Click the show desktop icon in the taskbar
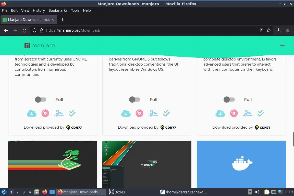294x196 pixels. (52, 192)
